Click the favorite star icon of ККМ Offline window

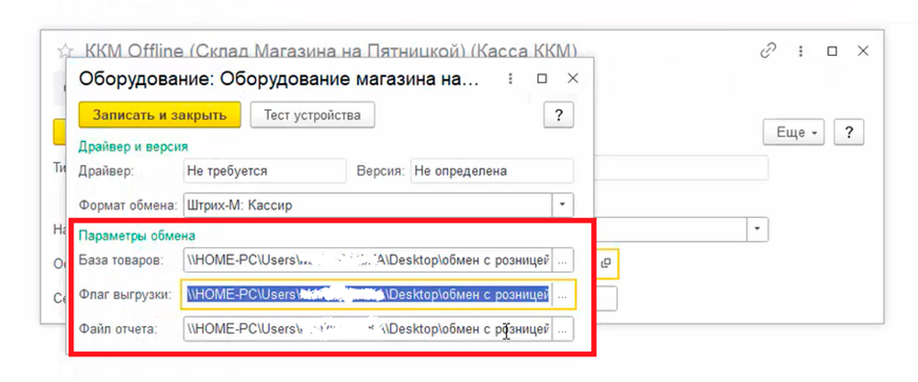65,51
